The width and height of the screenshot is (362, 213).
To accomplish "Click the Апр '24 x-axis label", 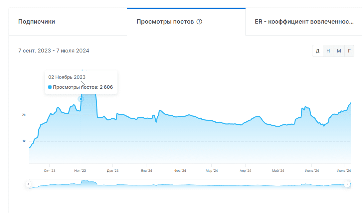I will pos(245,171).
